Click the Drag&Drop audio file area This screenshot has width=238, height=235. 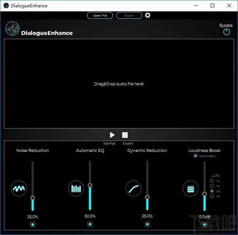(119, 84)
